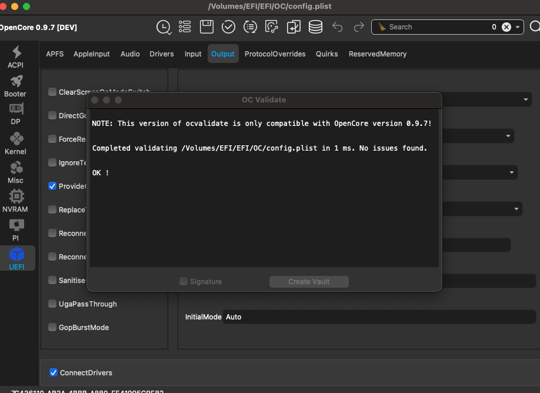Enable the GopBurstMode checkbox
Viewport: 540px width, 393px height.
tap(53, 327)
